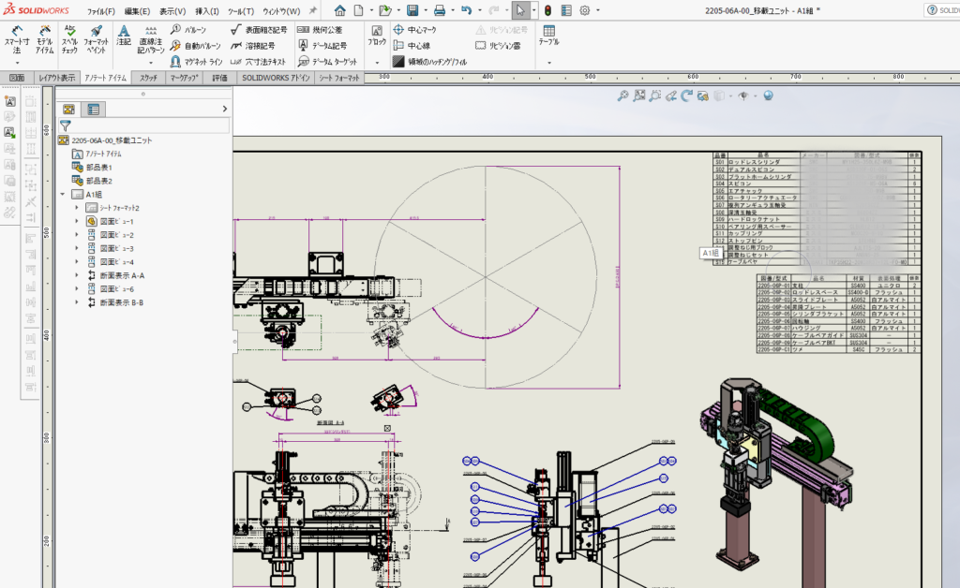The width and height of the screenshot is (960, 588).
Task: Open the Table (テーブル) dropdown arrow
Action: (x=548, y=62)
